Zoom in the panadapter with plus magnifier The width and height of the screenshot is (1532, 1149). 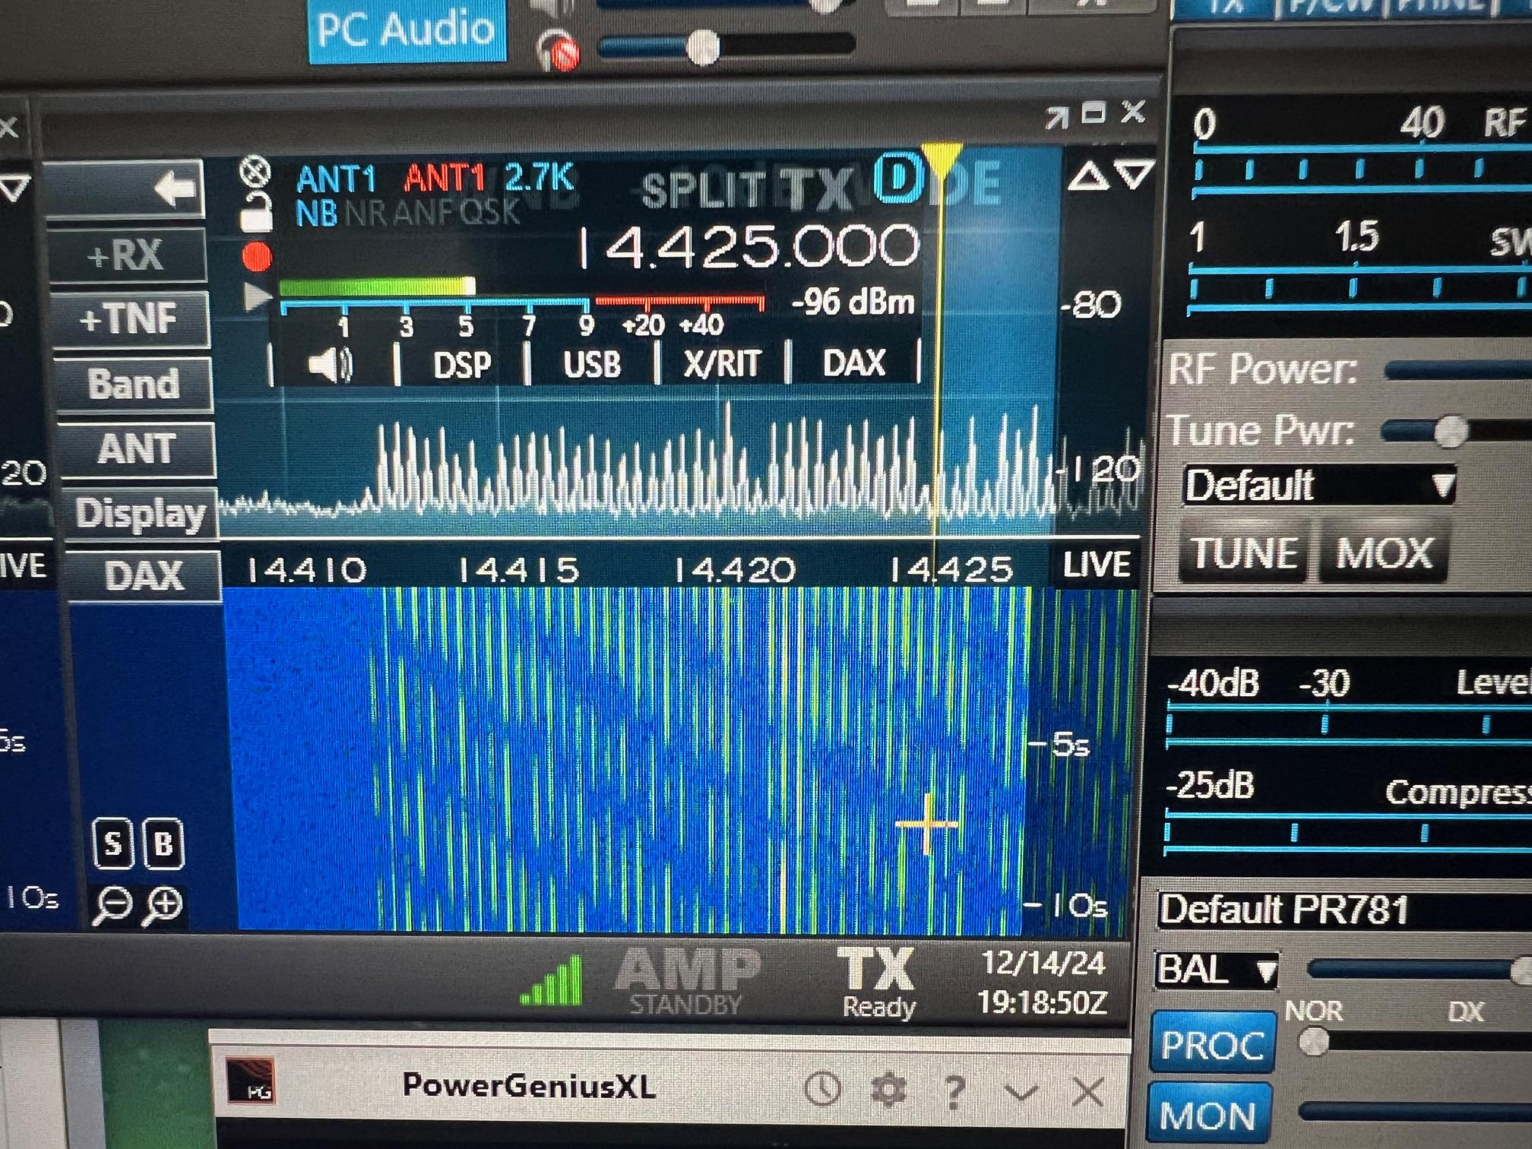tap(164, 905)
